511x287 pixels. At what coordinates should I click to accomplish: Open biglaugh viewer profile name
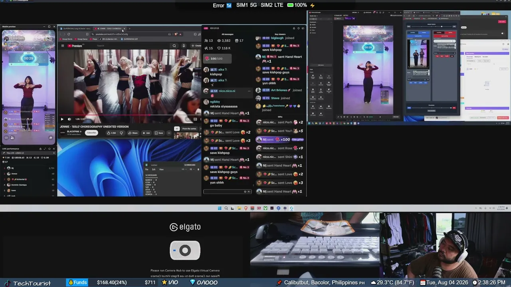click(x=277, y=38)
